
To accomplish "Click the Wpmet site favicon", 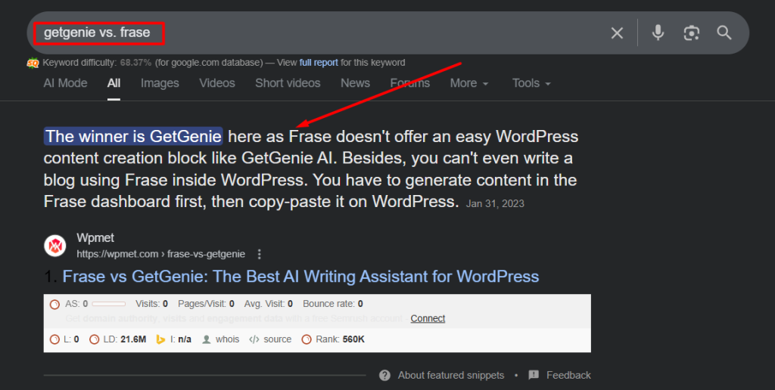I will [55, 246].
